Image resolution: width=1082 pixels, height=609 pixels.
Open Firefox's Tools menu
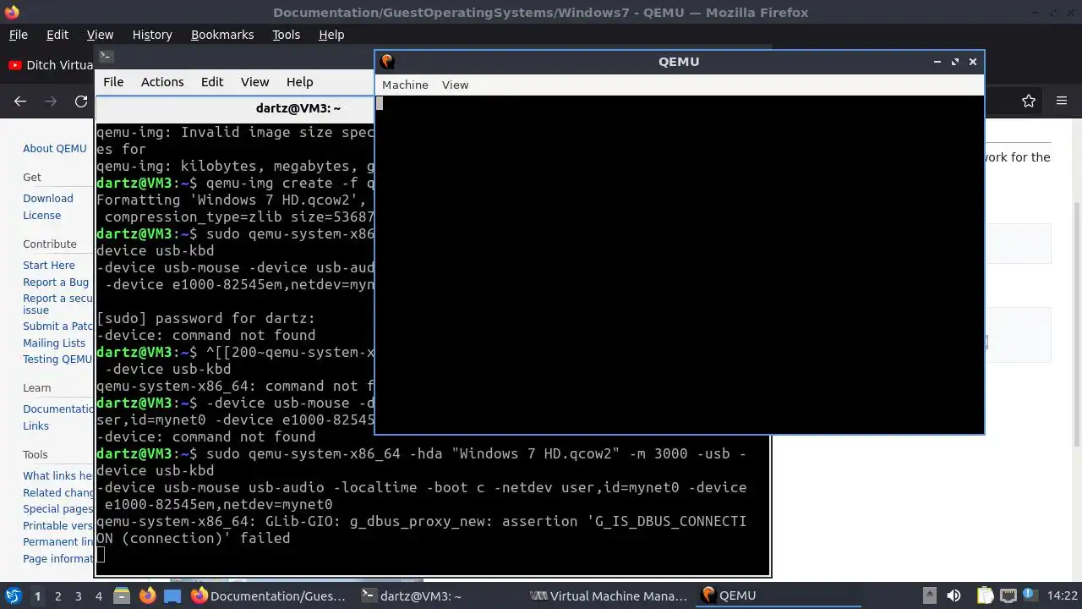286,35
